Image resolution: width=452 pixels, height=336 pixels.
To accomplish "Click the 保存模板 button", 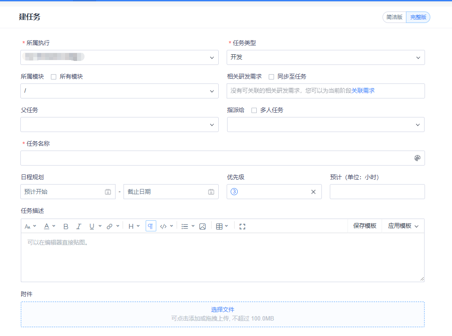I will coord(365,226).
